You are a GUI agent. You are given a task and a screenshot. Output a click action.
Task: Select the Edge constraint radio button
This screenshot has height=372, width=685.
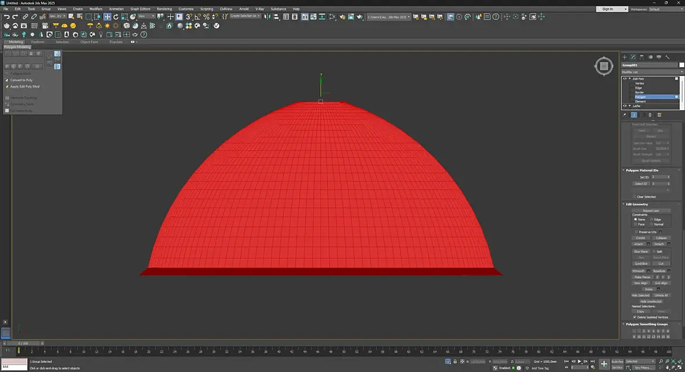pyautogui.click(x=652, y=220)
